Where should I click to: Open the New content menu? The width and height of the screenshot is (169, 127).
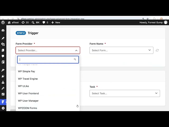point(56,22)
